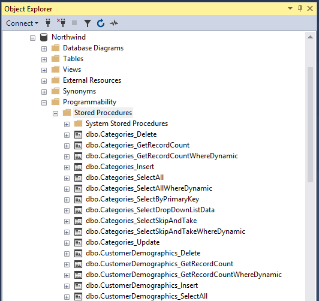
Task: Select the Views folder label
Action: pyautogui.click(x=72, y=70)
